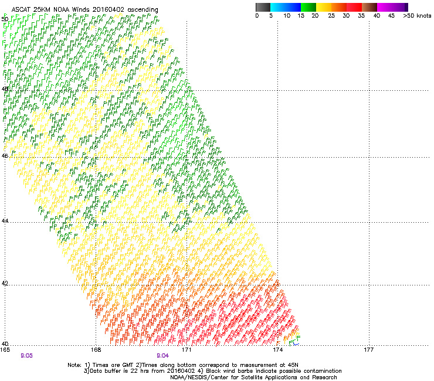Click the '15' label under the color bar

[301, 16]
